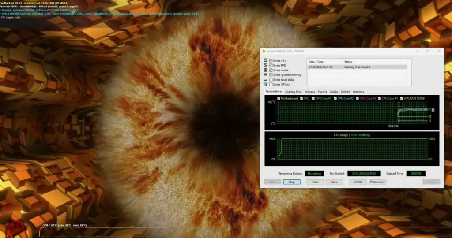Click inside the CPU usage graph area
The height and width of the screenshot is (238, 452).
[x=352, y=149]
